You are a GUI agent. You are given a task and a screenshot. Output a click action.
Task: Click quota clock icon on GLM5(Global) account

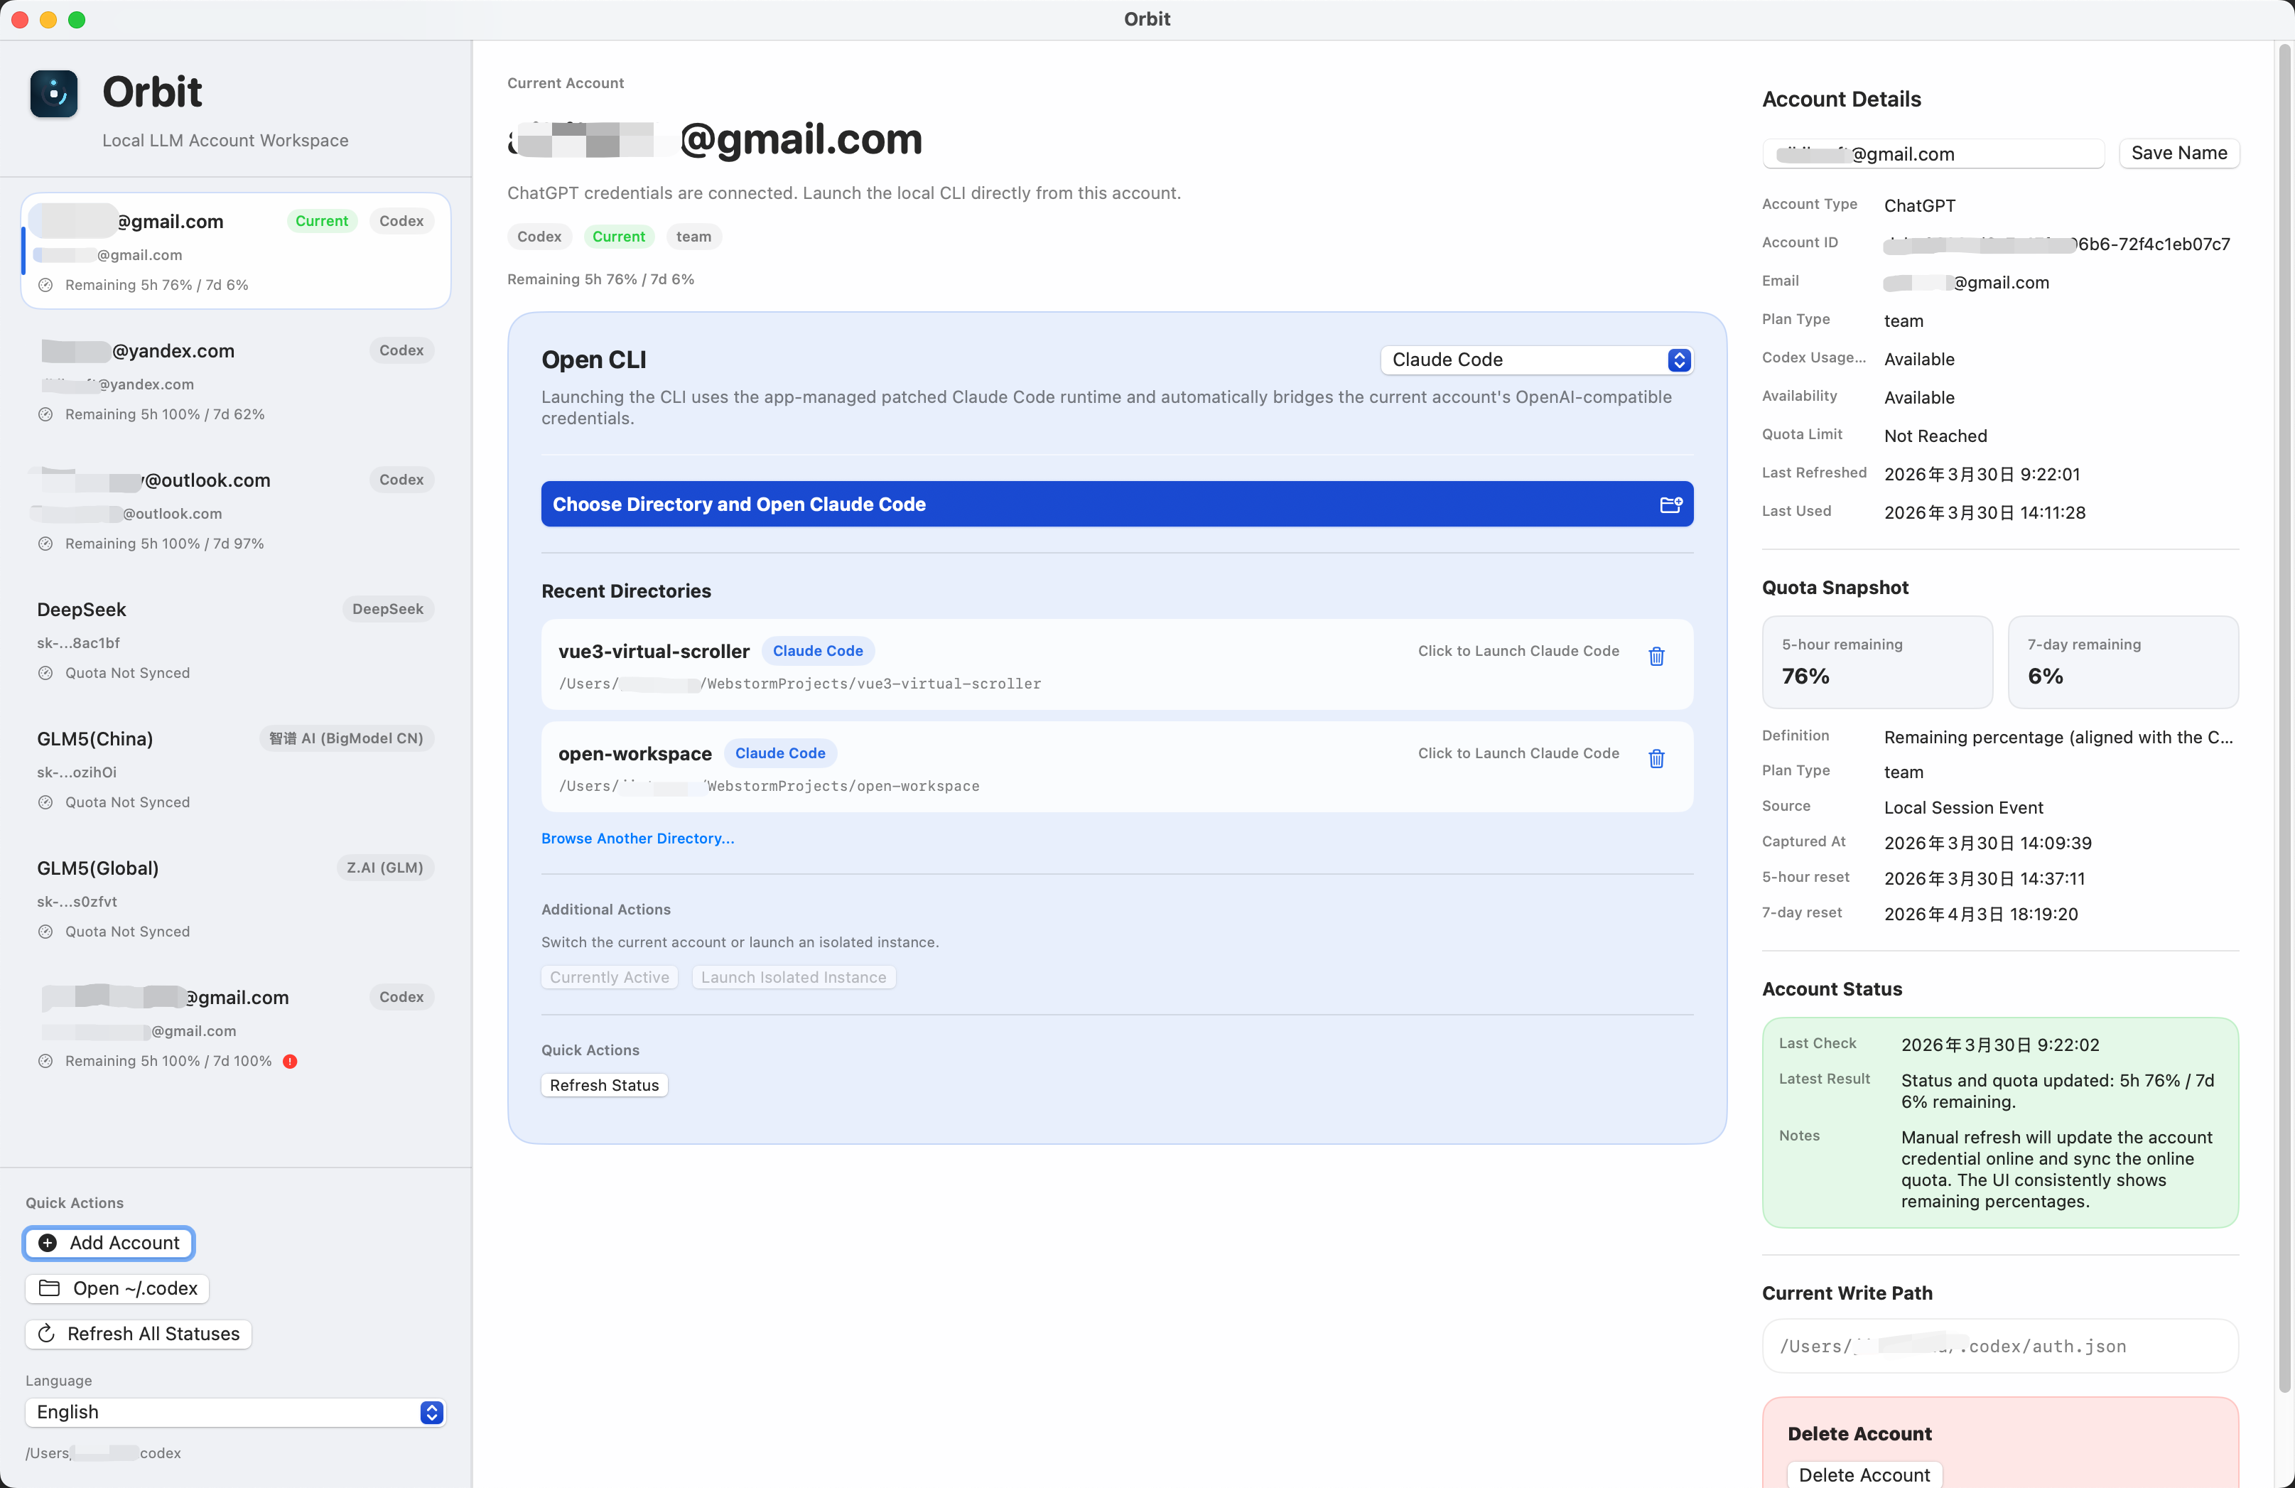45,932
